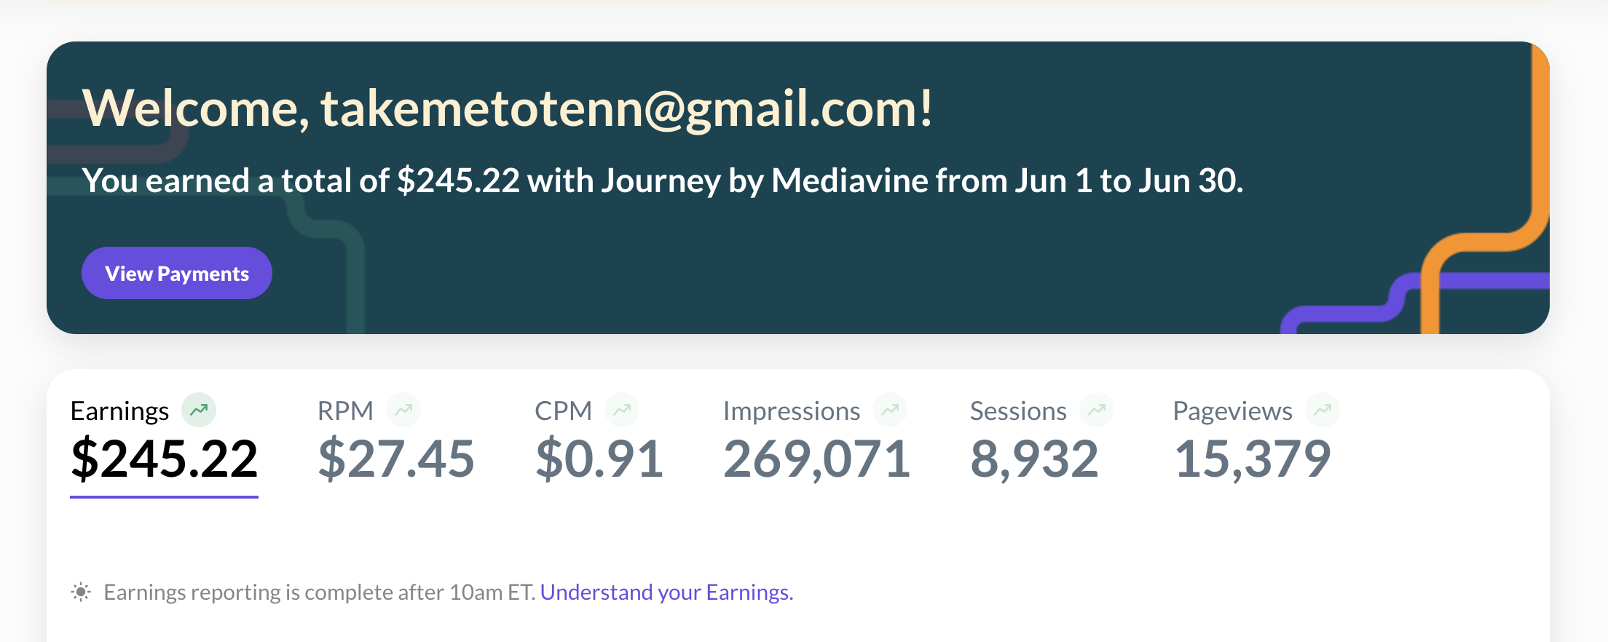Click the Impressions trend arrow icon
The width and height of the screenshot is (1608, 642).
(890, 411)
